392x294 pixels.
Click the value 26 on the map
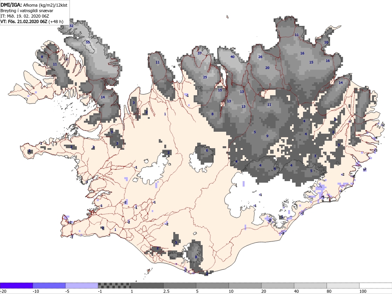pyautogui.click(x=260, y=57)
